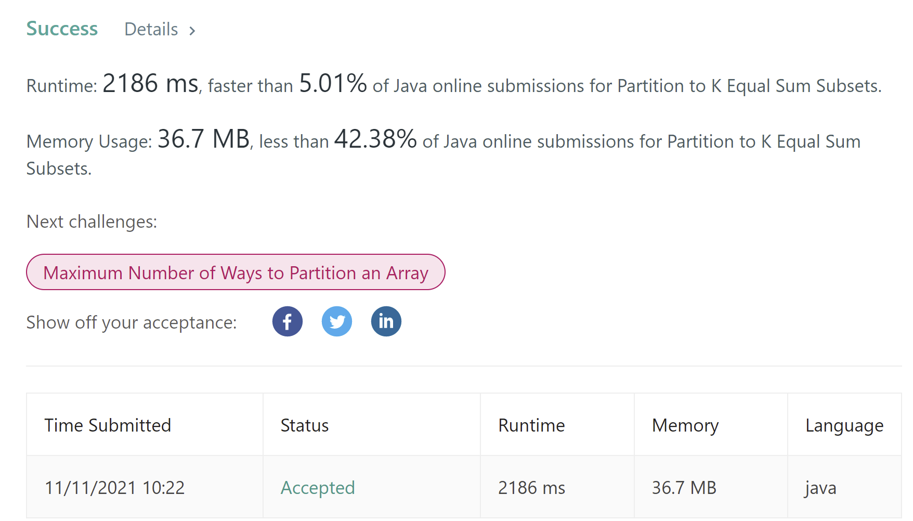Click the 36.7 MB cell in table row
913x521 pixels.
click(x=684, y=488)
